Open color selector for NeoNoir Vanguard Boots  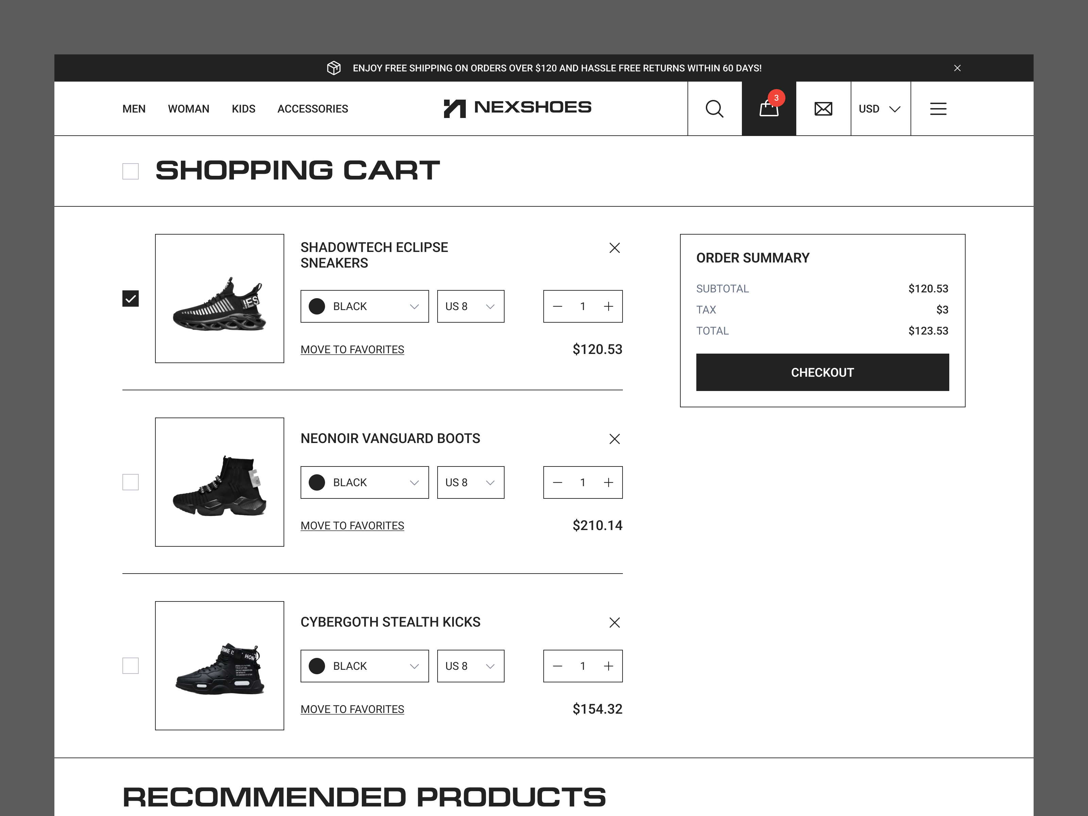point(364,482)
